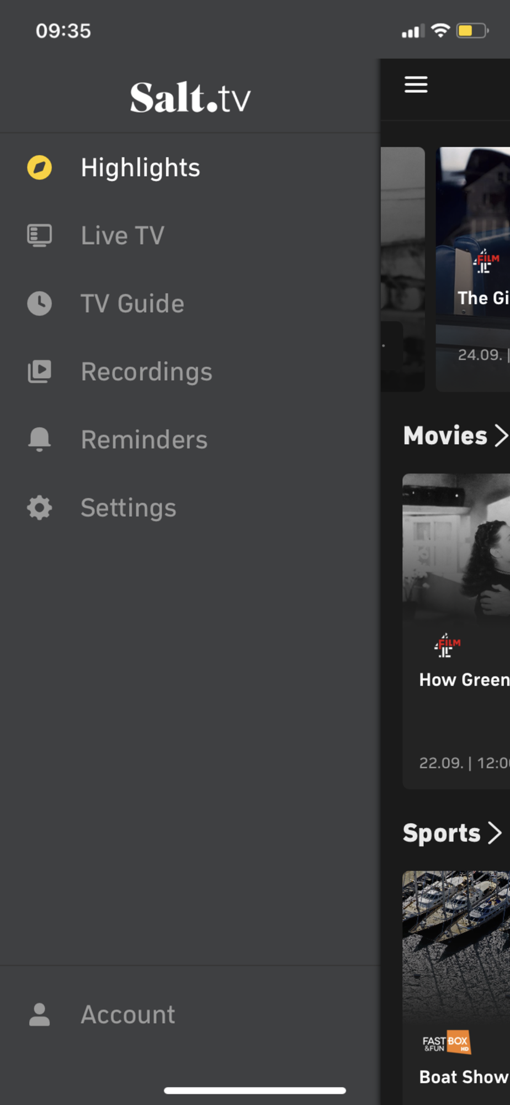Screen dimensions: 510x1105
Task: Tap the '24.09.' date text
Action: pos(480,354)
